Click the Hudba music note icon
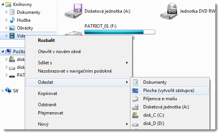Viewport: 221px width, 135px height. click(12, 20)
